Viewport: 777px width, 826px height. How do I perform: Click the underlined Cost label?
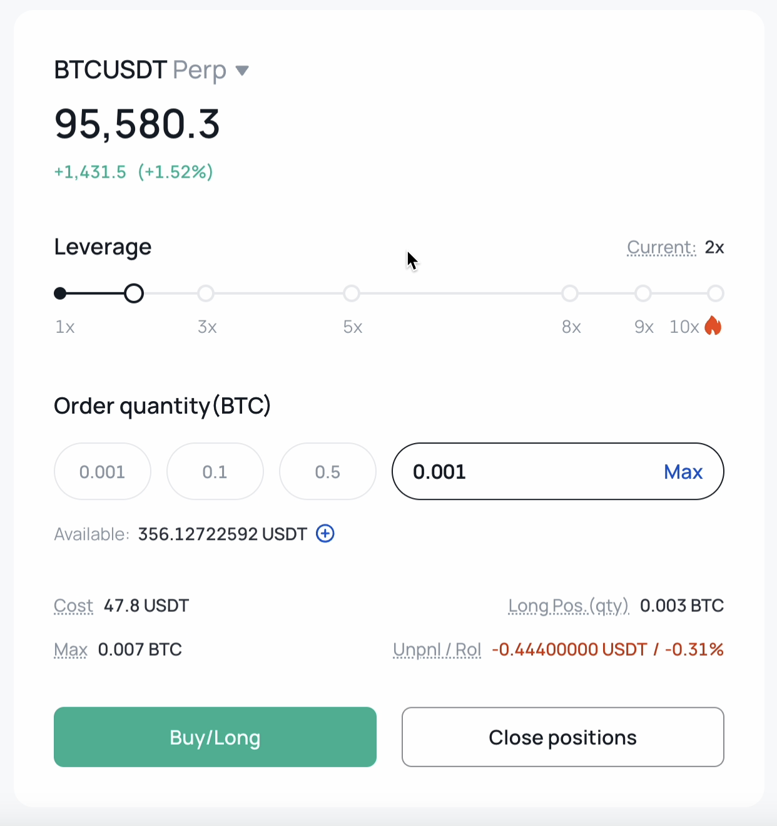[x=73, y=606]
